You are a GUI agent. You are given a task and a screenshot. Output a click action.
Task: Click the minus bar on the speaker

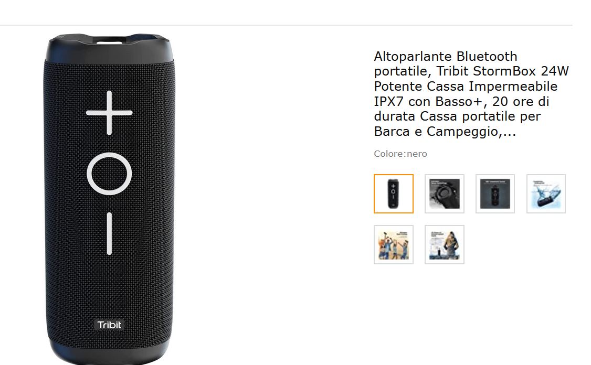pos(109,233)
